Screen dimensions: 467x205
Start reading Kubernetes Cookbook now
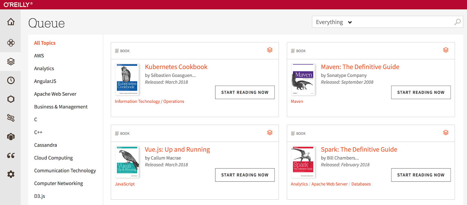(245, 92)
